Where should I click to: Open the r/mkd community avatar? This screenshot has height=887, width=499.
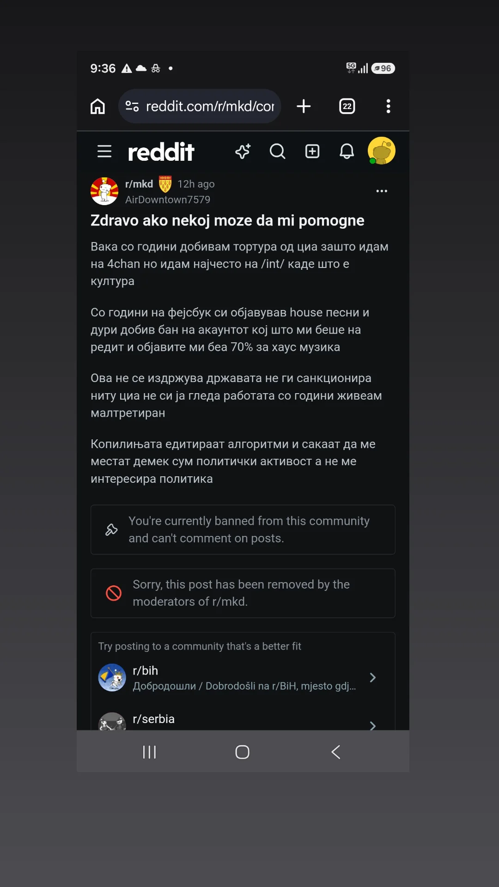(104, 191)
